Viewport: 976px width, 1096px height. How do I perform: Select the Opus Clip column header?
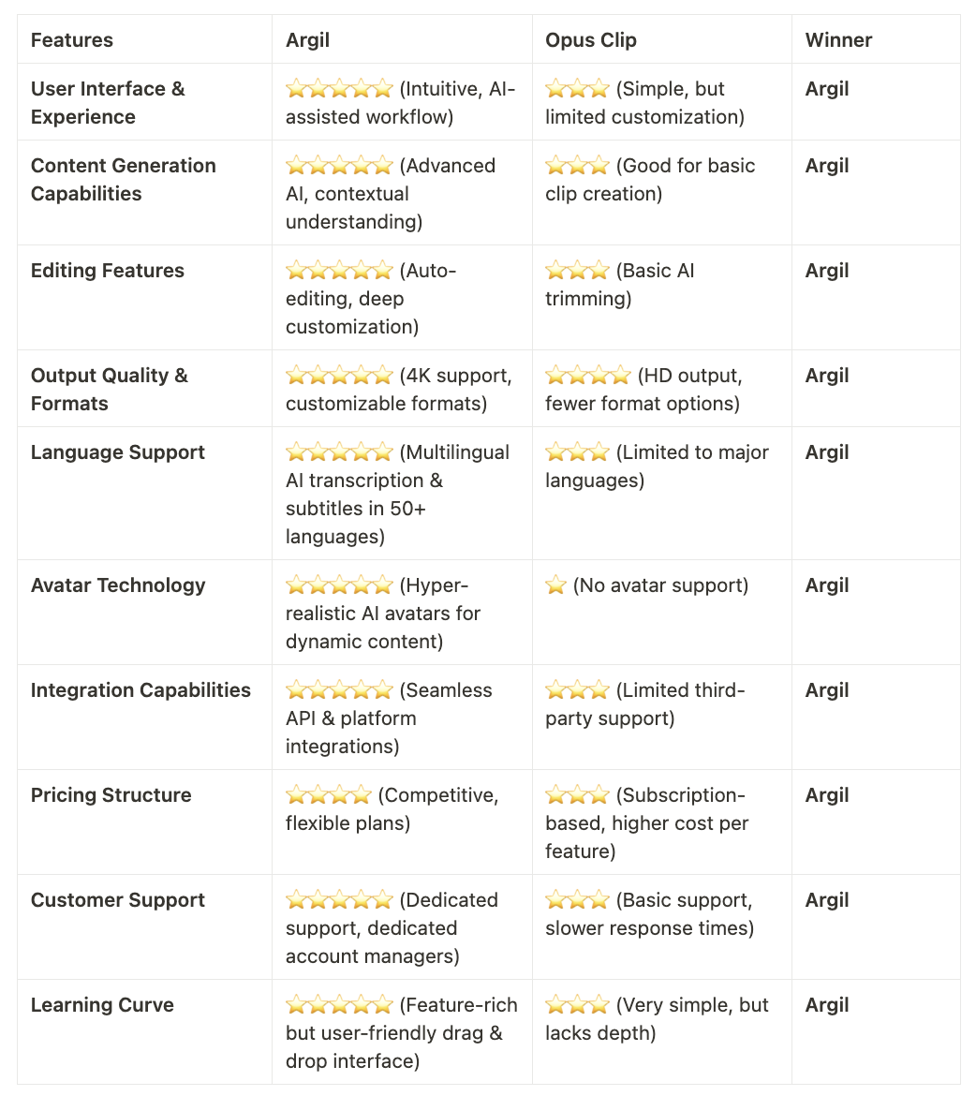(x=591, y=40)
